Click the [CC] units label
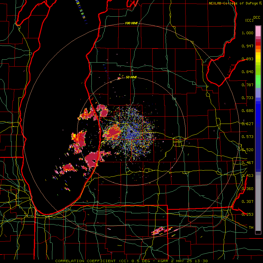 pos(249,20)
